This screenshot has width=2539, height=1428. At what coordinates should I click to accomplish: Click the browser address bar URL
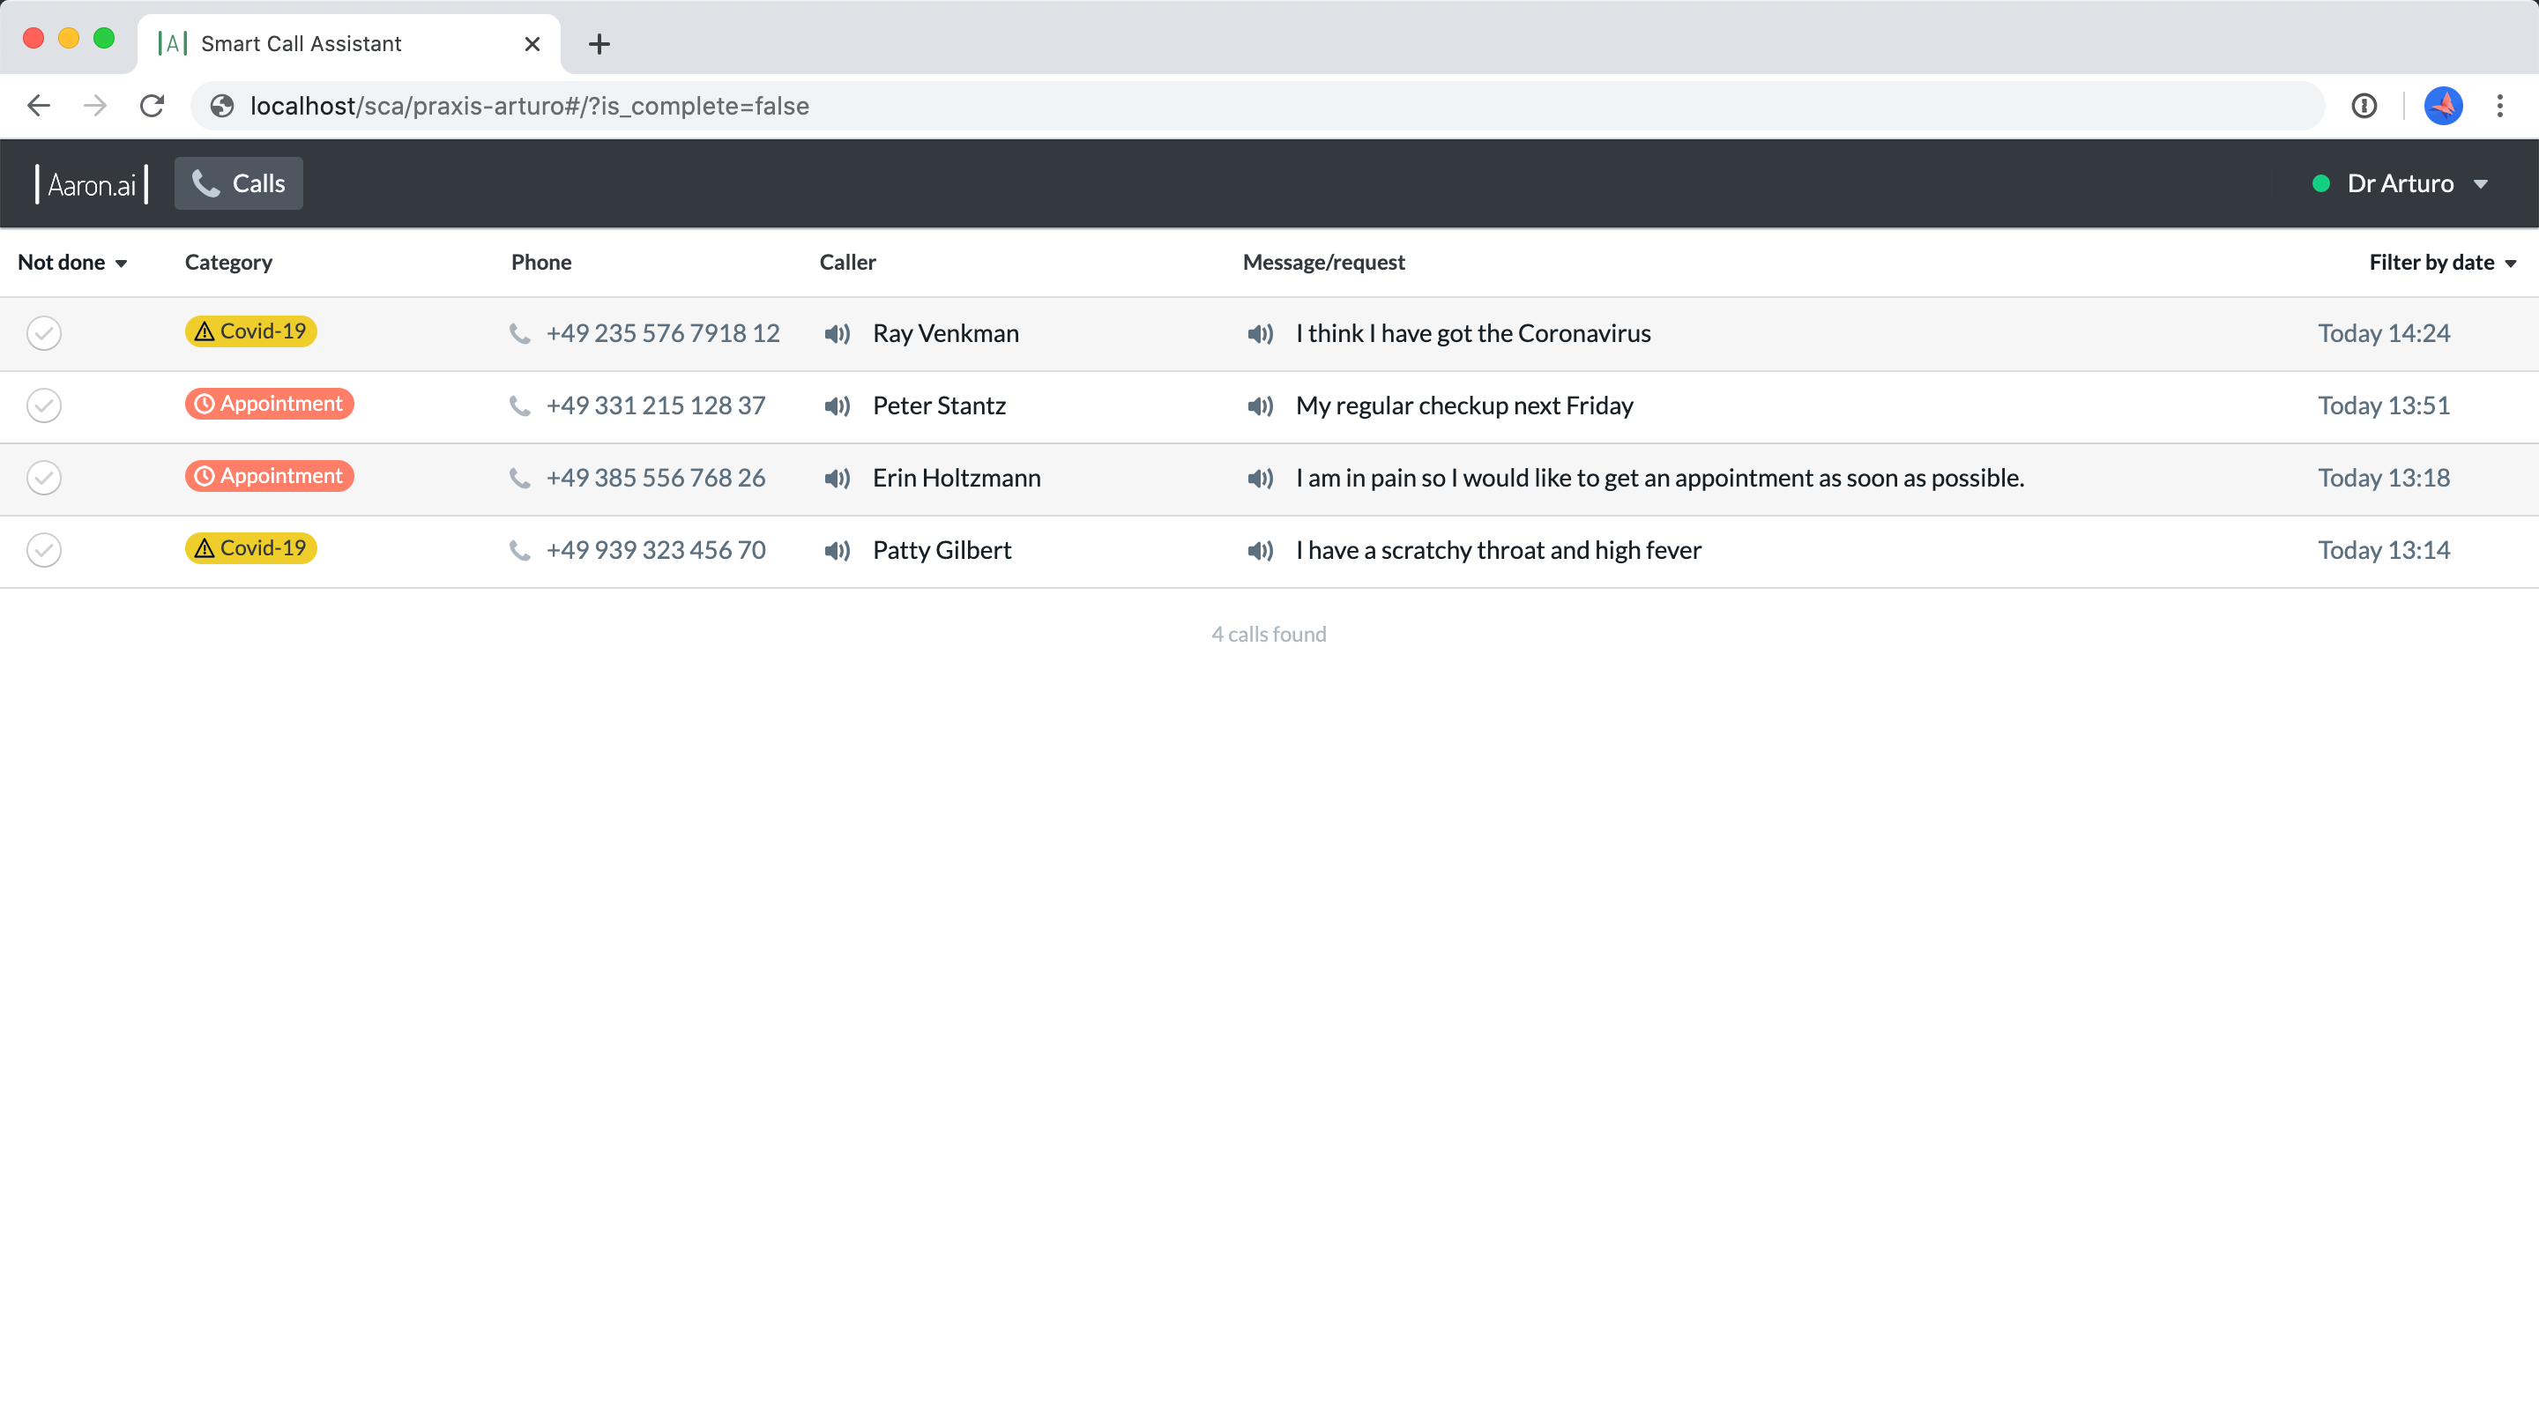[x=529, y=107]
